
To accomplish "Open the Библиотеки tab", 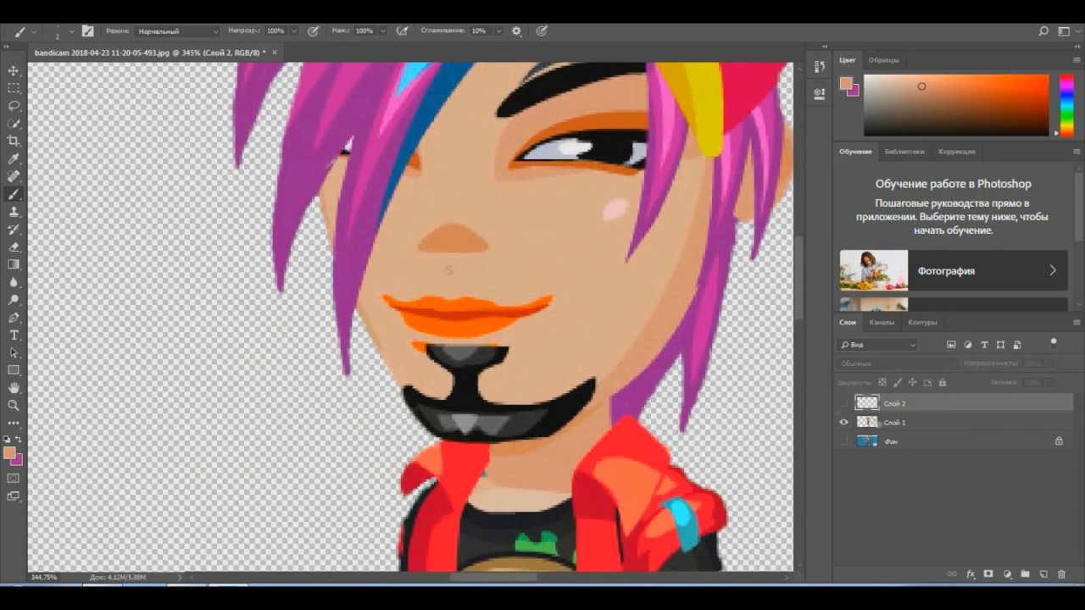I will point(904,152).
